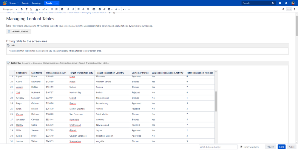Toggle bold formatting in the toolbar
298x150 pixels.
click(x=22, y=9)
